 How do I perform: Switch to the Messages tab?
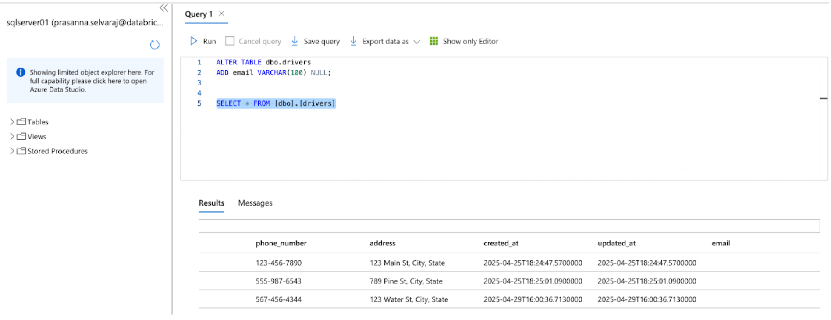pyautogui.click(x=255, y=203)
